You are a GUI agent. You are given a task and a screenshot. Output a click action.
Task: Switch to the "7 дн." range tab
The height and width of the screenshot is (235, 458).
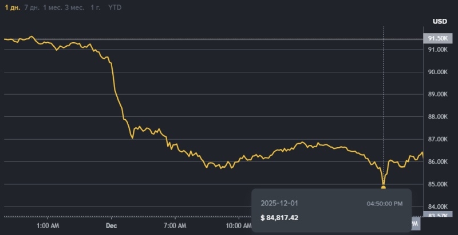[x=32, y=7]
